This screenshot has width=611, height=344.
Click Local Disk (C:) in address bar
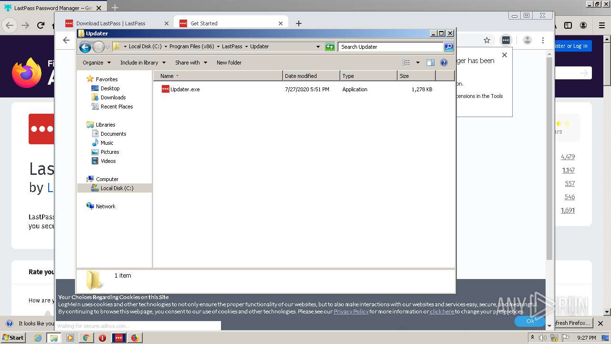145,47
